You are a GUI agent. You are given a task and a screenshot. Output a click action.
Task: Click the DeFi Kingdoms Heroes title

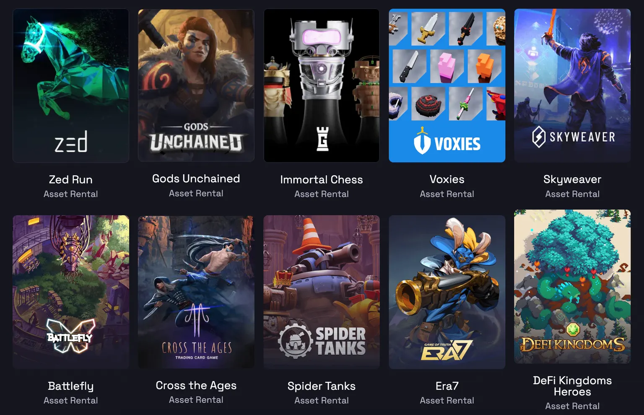point(572,386)
